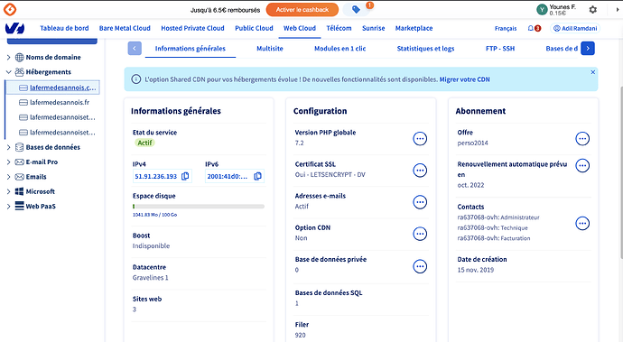Click the price tag coupon icon
The image size is (623, 342).
[x=356, y=10]
